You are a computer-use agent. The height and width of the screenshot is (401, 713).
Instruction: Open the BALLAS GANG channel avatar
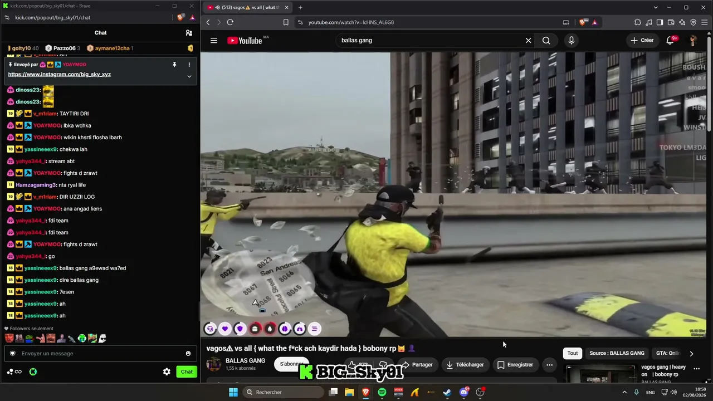(213, 364)
